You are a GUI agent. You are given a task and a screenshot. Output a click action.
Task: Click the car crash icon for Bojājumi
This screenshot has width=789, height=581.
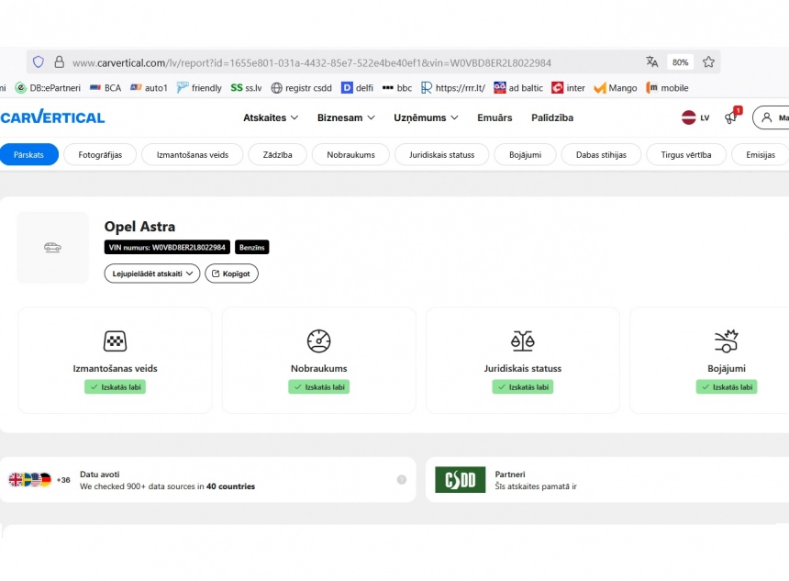pos(727,341)
